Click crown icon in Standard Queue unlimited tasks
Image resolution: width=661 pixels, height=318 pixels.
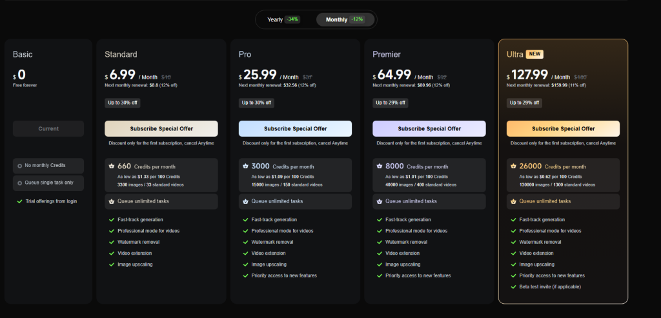click(110, 201)
